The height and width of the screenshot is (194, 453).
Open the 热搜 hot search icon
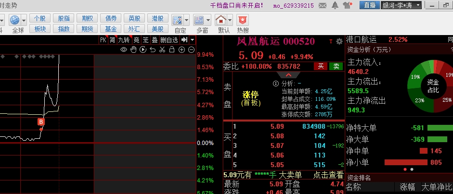click(x=243, y=20)
